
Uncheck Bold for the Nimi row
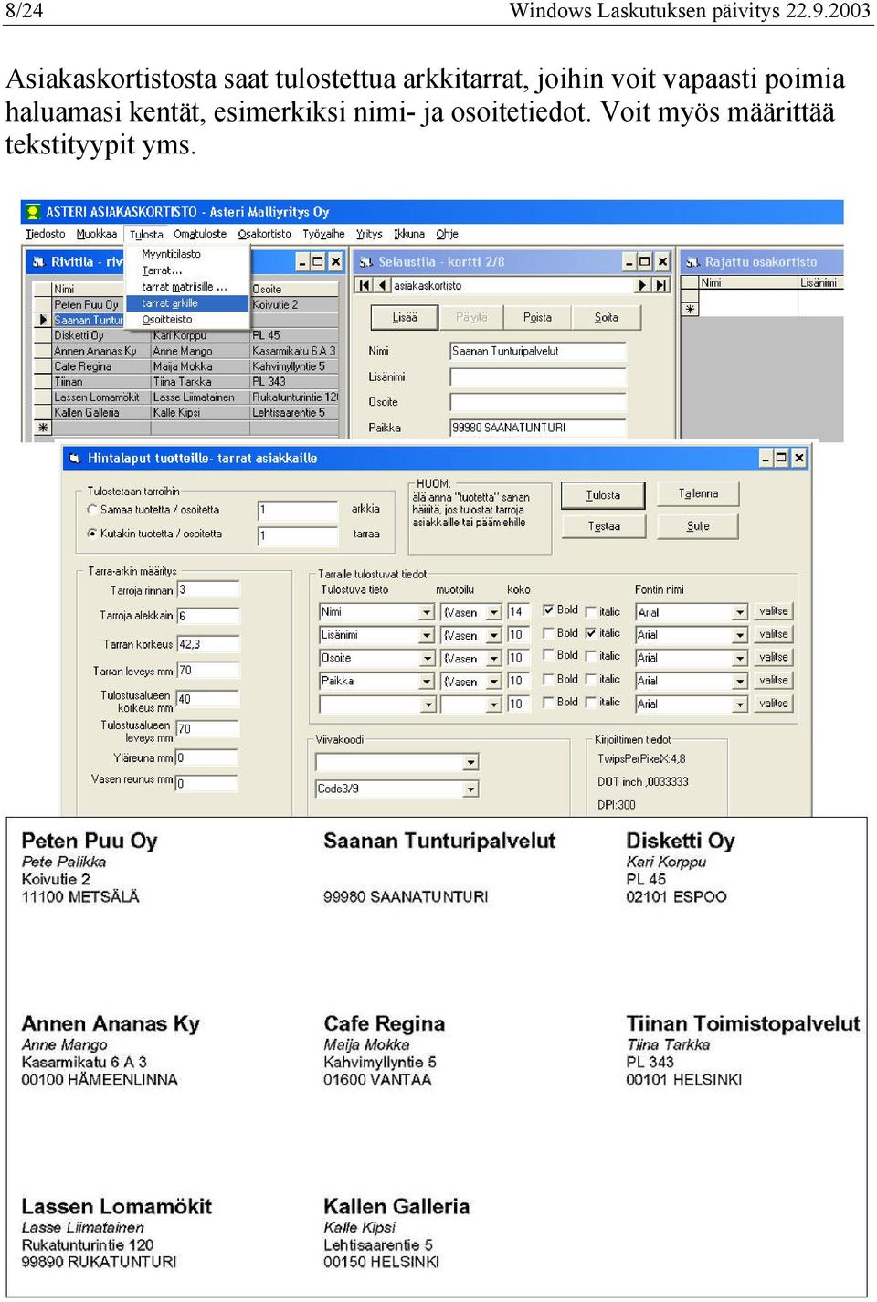(548, 610)
